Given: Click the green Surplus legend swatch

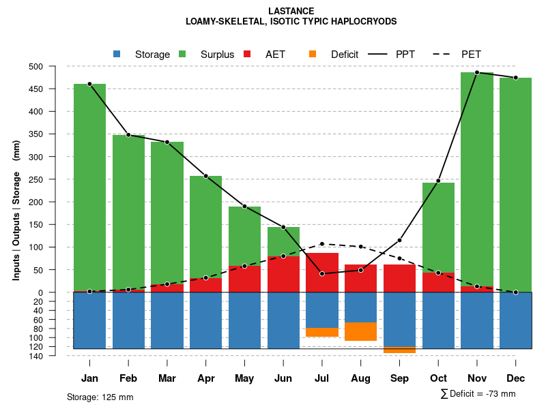Looking at the screenshot, I should [182, 54].
